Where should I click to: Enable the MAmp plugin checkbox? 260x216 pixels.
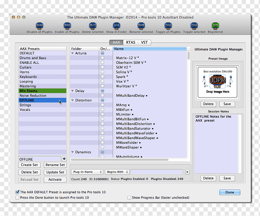pos(103,105)
